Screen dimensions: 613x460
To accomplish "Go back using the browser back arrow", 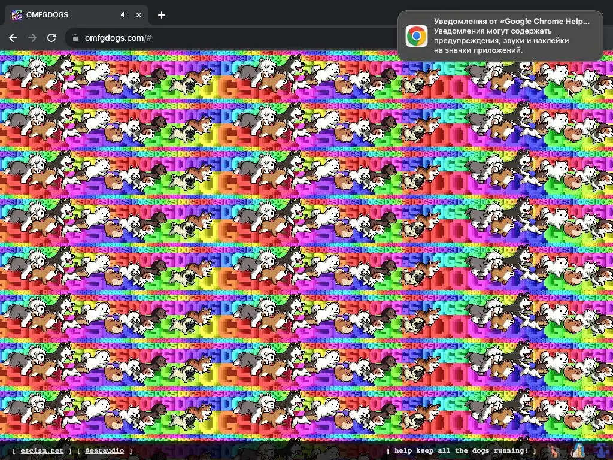I will coord(13,38).
